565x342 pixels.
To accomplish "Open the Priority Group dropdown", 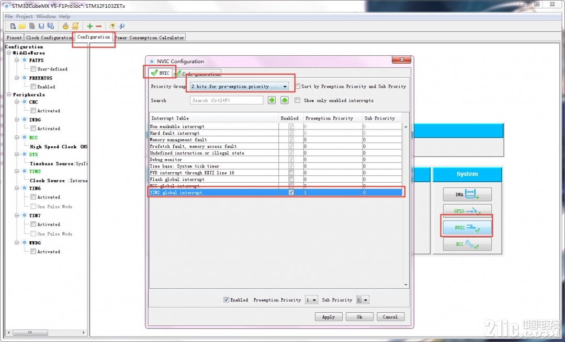I will point(239,86).
